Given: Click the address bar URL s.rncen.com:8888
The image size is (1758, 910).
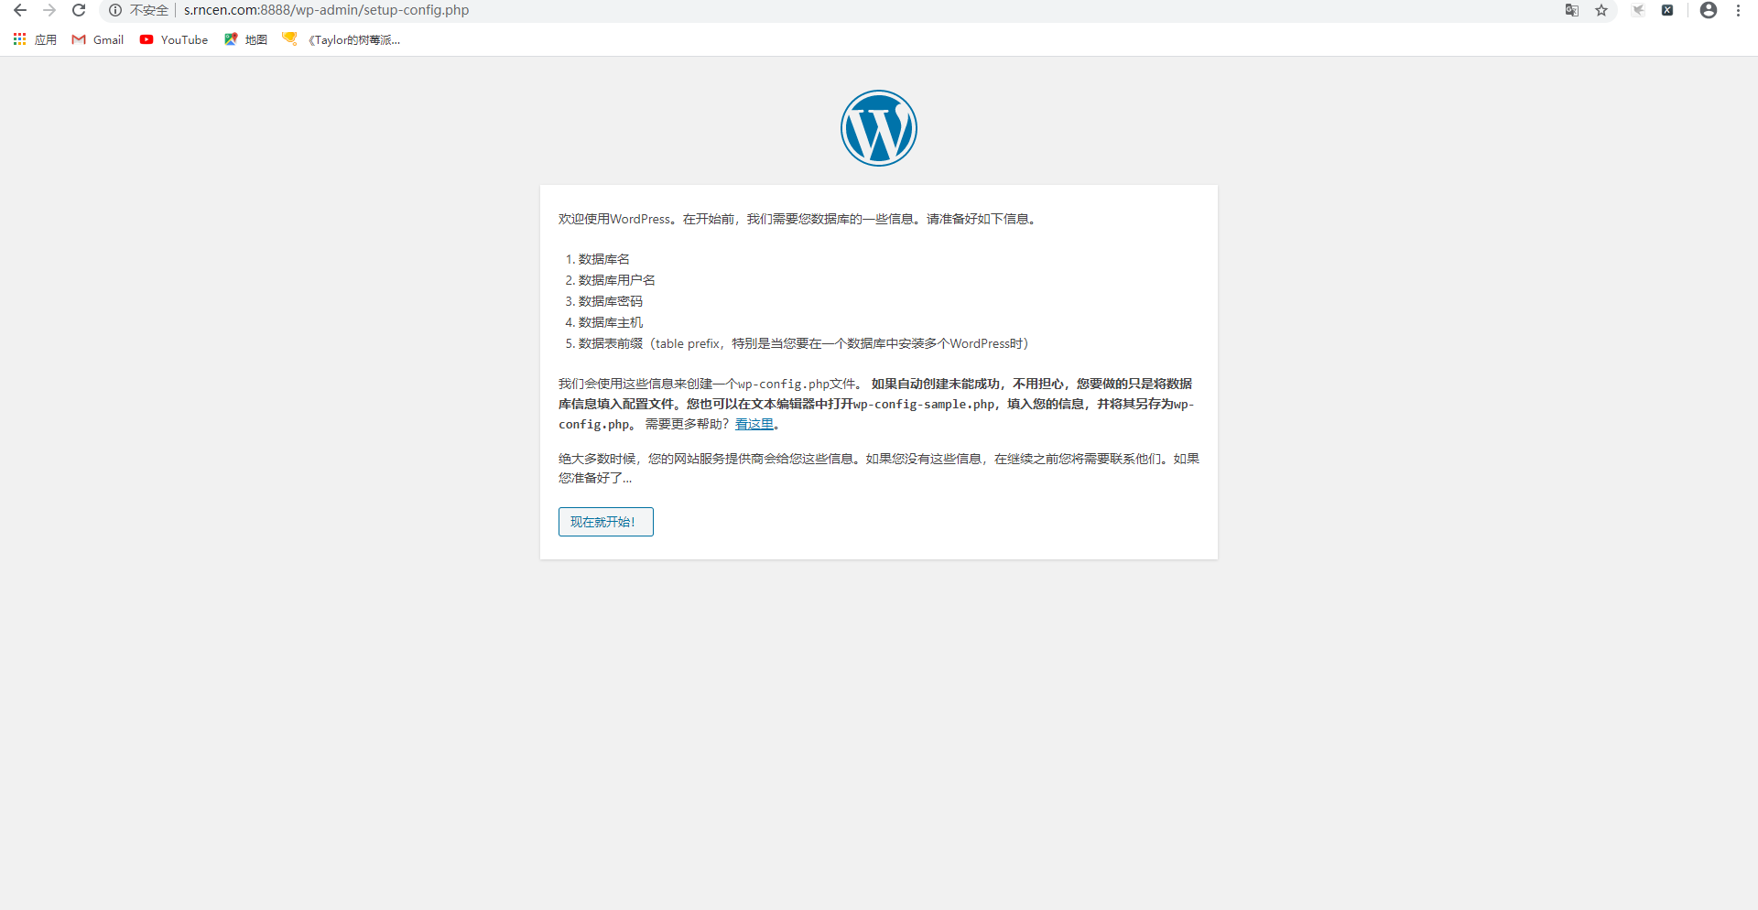Looking at the screenshot, I should click(x=326, y=10).
